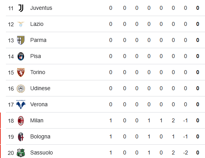This screenshot has height=158, width=205.
Task: Select Sassuolo's goal difference value -2
Action: click(185, 153)
